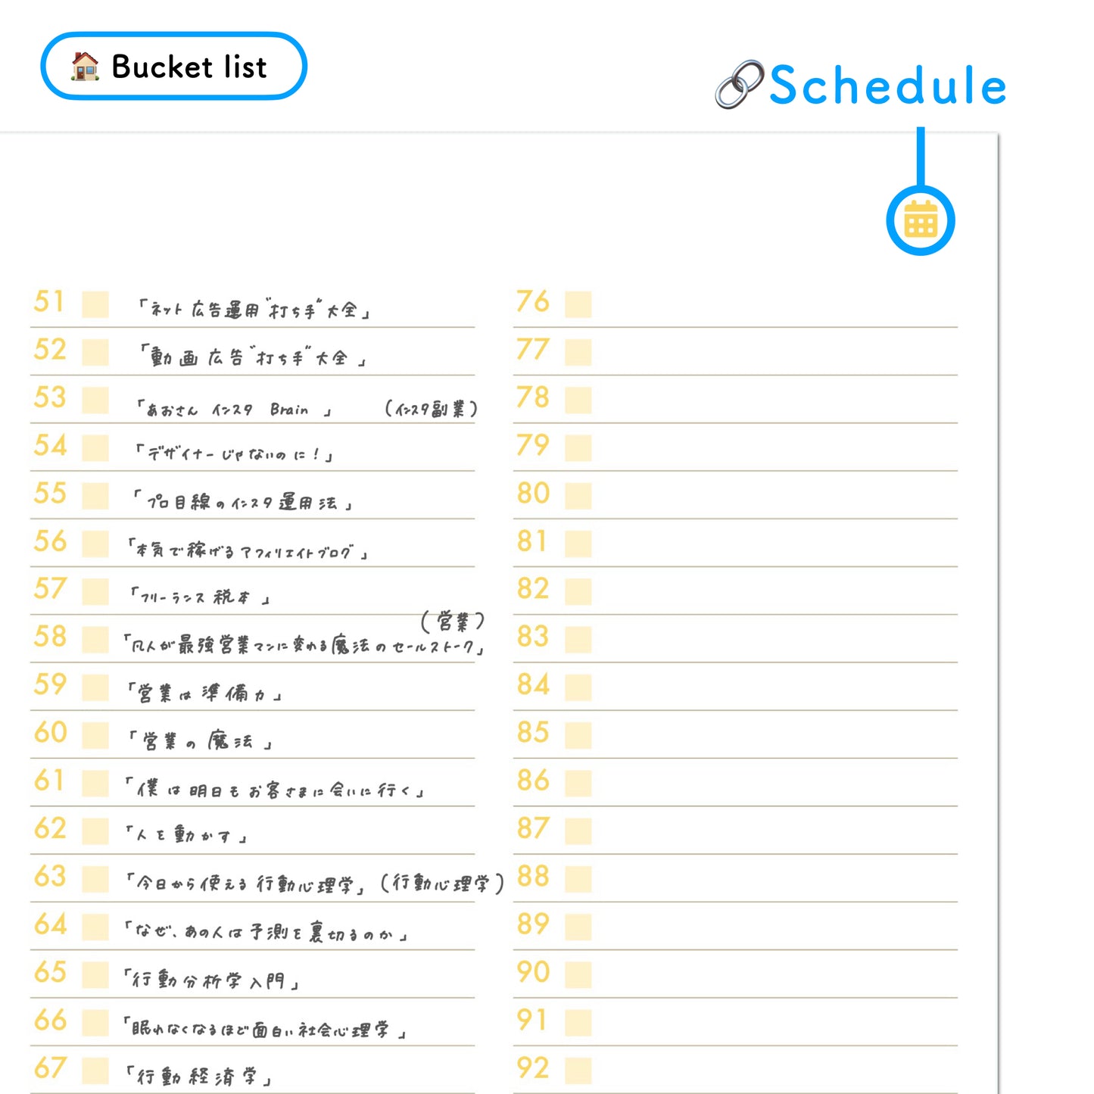Click the 「人を動かす」 entry on line 62
Image resolution: width=1094 pixels, height=1094 pixels.
click(186, 835)
